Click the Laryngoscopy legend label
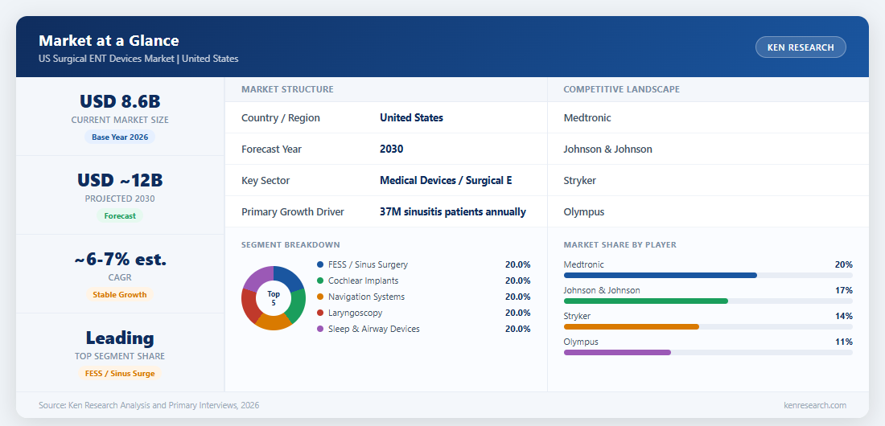This screenshot has height=426, width=885. tap(356, 313)
